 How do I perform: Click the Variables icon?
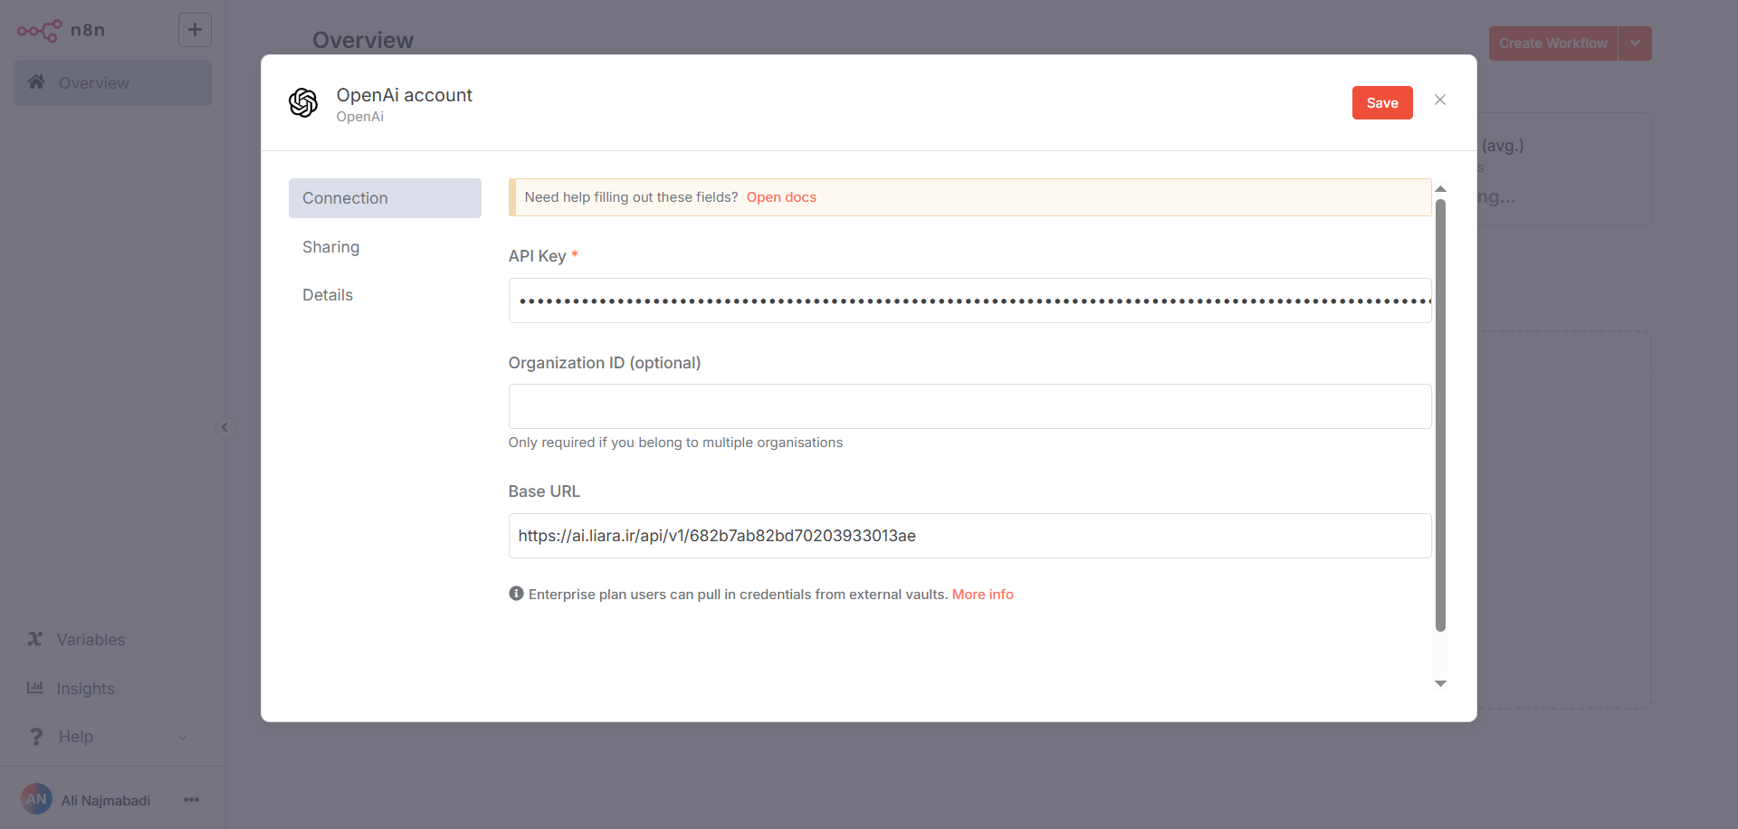35,639
